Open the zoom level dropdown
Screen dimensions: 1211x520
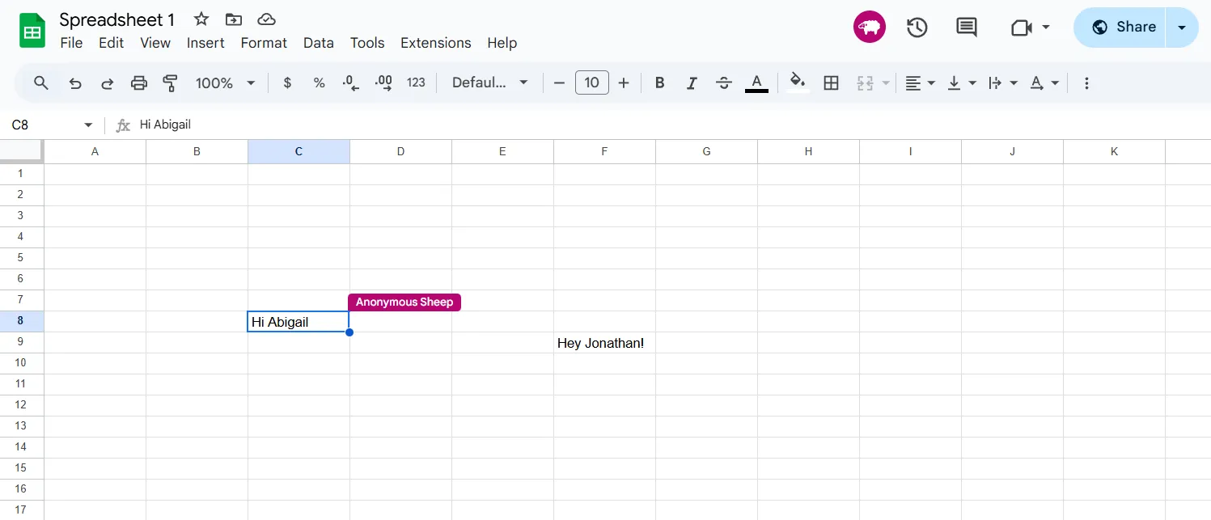point(225,82)
